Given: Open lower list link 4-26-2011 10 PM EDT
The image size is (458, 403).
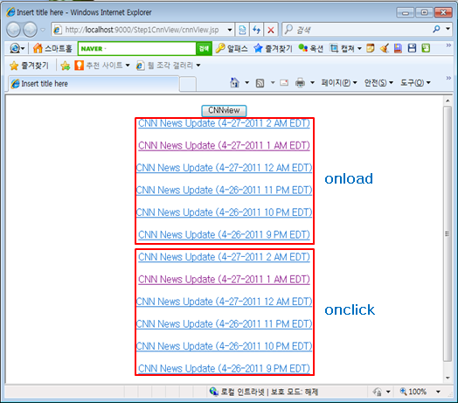Looking at the screenshot, I should (x=224, y=346).
